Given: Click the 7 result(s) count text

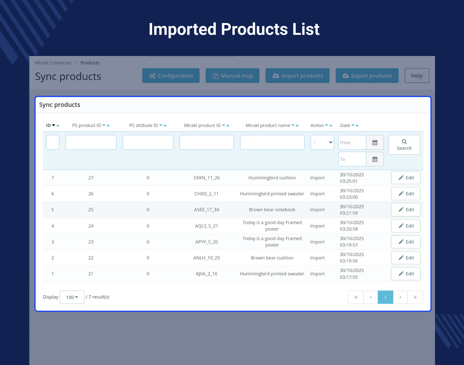Looking at the screenshot, I should [x=99, y=297].
